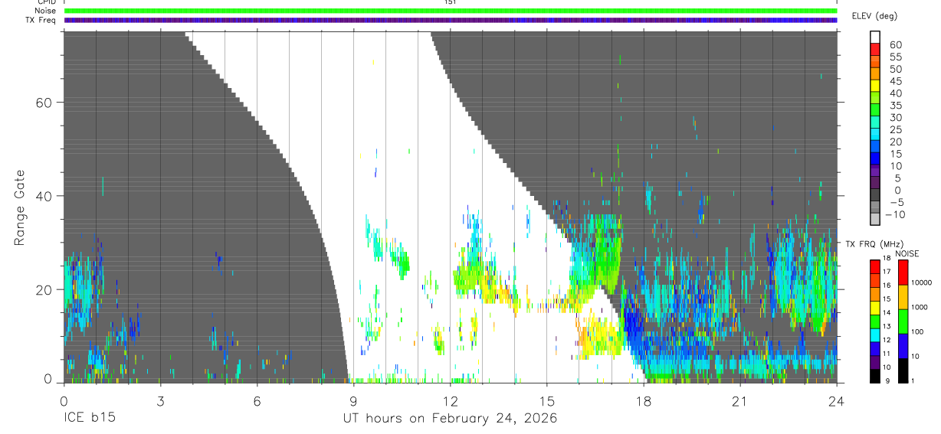Click the yellow ELEV segment between 40 and 45

(875, 86)
